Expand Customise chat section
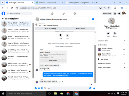 click(x=111, y=41)
